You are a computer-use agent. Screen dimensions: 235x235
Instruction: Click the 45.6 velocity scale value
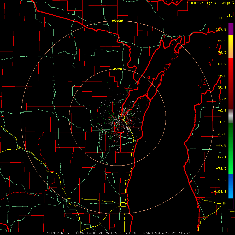pos(222,76)
